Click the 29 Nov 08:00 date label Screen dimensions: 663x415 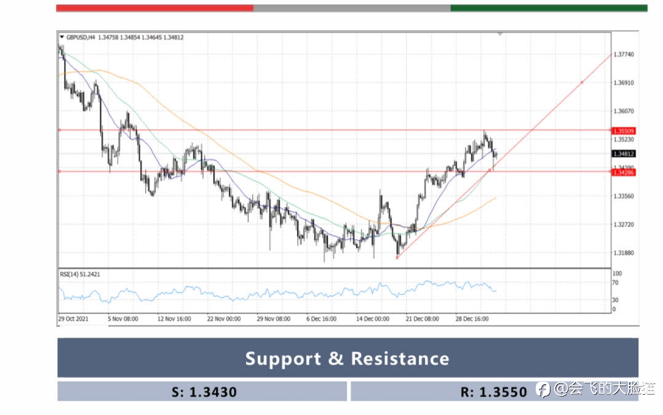coord(274,318)
